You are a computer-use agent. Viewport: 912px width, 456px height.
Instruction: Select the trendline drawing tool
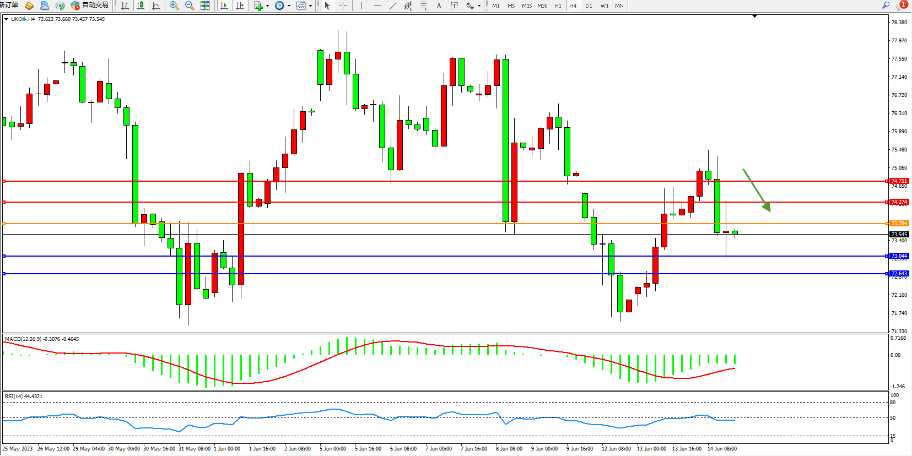pyautogui.click(x=392, y=6)
